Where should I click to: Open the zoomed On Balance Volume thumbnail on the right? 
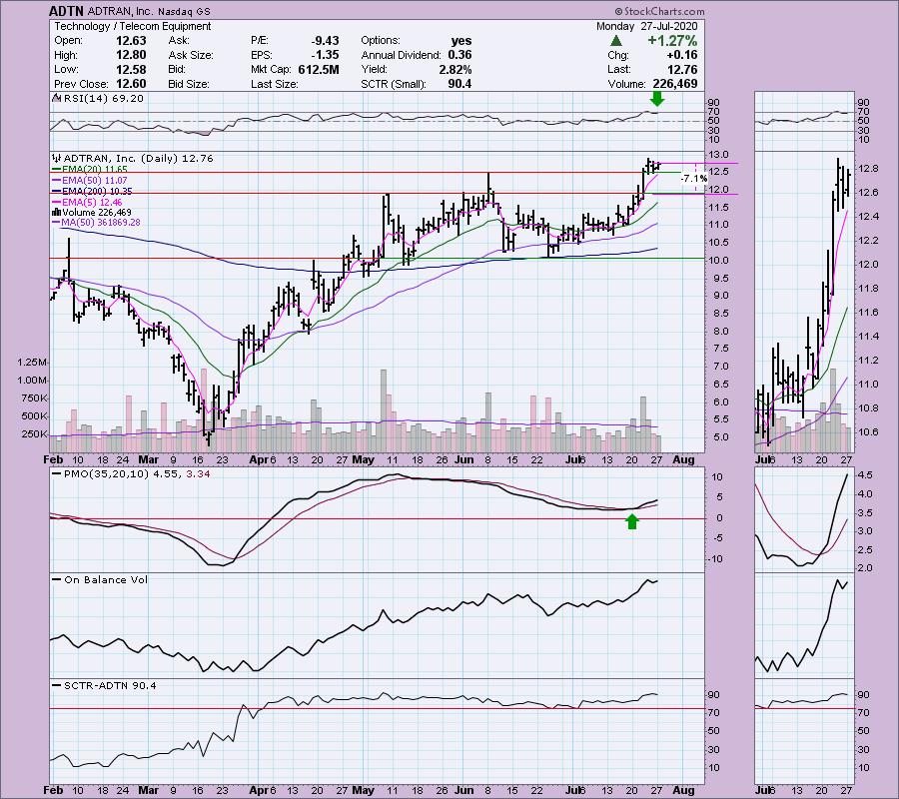pos(805,625)
